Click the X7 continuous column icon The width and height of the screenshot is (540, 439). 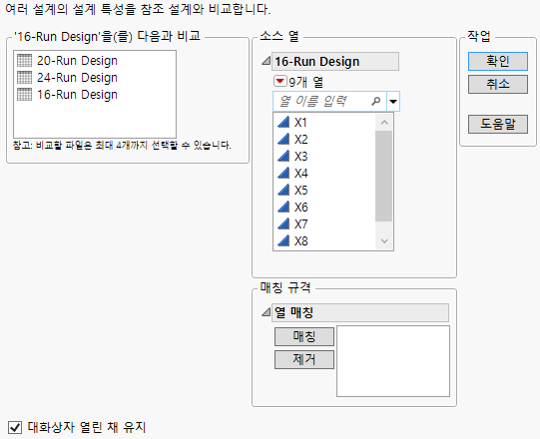[x=283, y=223]
